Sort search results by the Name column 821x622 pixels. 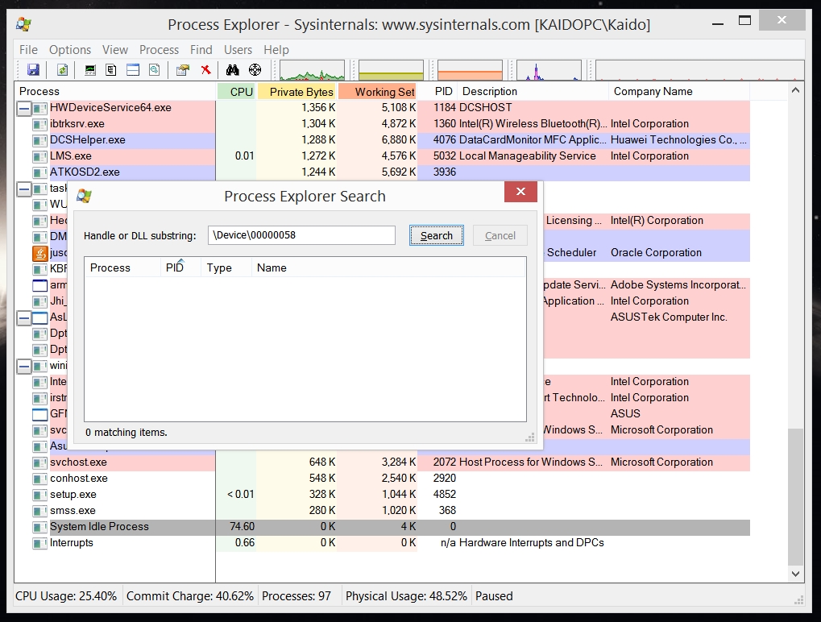point(388,267)
